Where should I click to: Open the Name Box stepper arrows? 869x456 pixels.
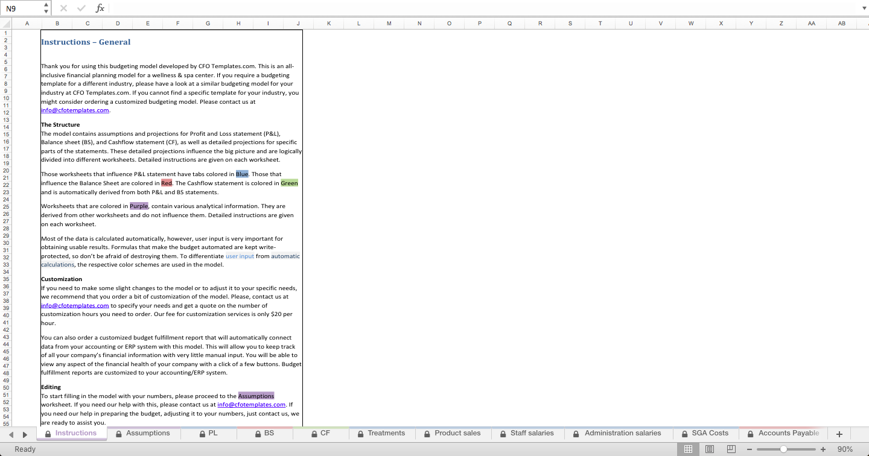[x=46, y=8]
